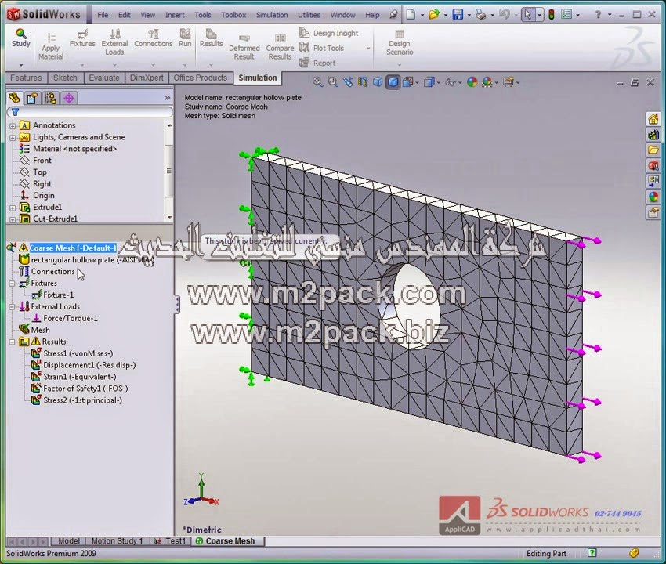Generate a Report
Viewport: 666px width, 564px height.
click(317, 63)
